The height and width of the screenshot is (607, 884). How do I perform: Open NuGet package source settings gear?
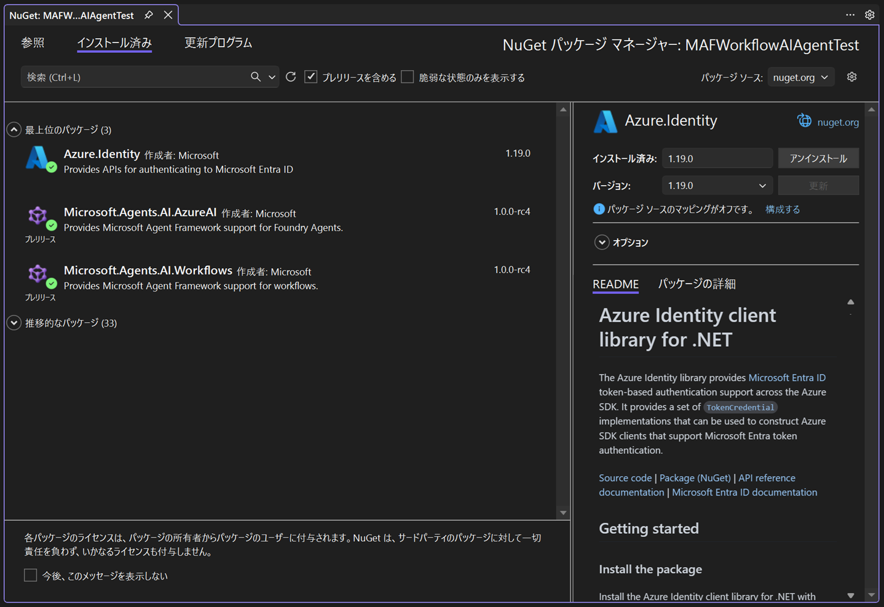pyautogui.click(x=851, y=77)
